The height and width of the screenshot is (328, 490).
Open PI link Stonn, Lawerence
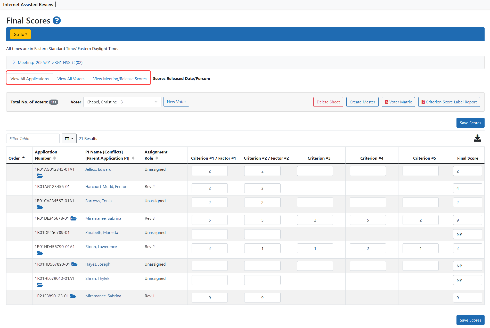click(101, 247)
